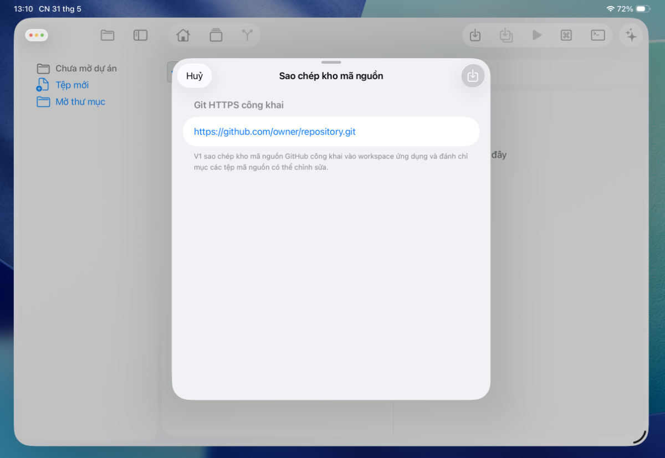The image size is (665, 458).
Task: Create a new file via 'Tệp mới'
Action: tap(72, 85)
